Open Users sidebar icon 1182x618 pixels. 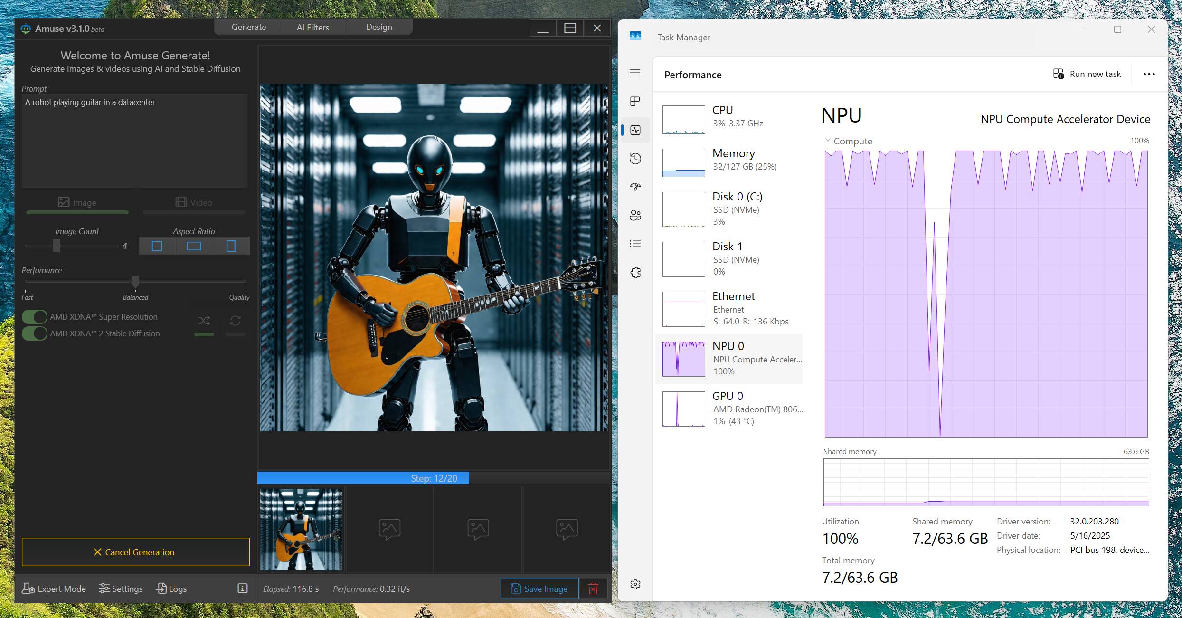pos(635,215)
